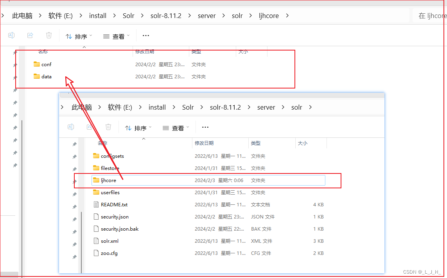Select the data folder icon
447x278 pixels.
coord(36,76)
